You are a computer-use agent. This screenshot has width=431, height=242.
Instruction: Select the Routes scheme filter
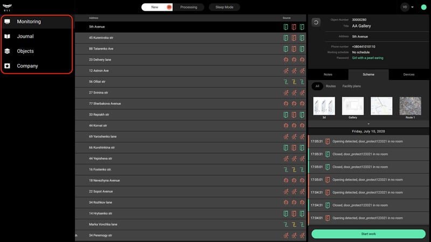(331, 86)
